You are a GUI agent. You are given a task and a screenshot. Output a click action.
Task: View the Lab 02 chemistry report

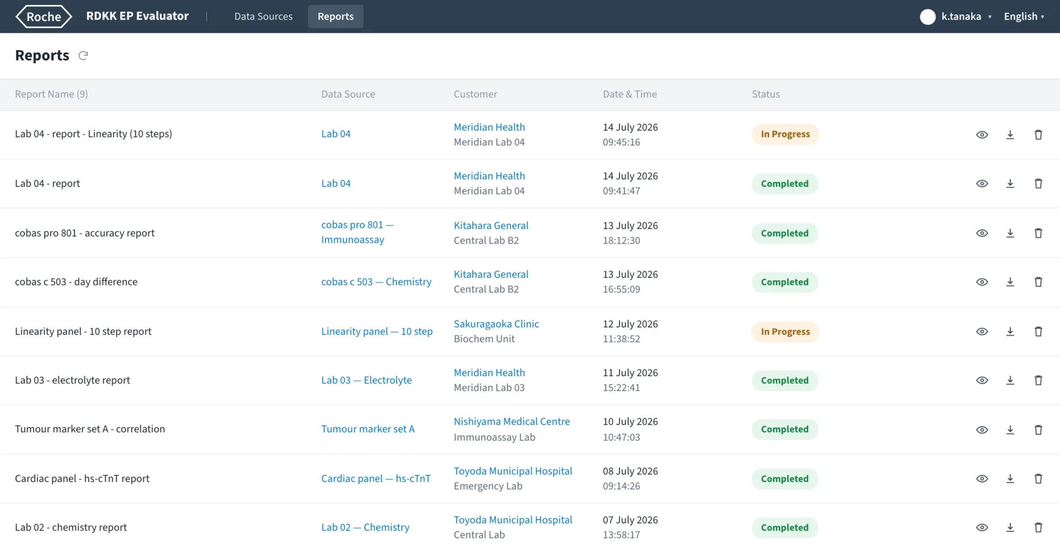(x=982, y=528)
